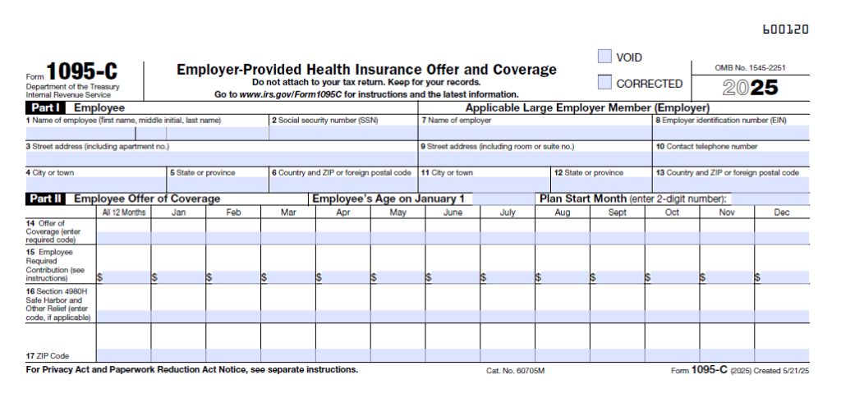Image resolution: width=841 pixels, height=416 pixels.
Task: Select the Name of employer field
Action: tap(535, 133)
